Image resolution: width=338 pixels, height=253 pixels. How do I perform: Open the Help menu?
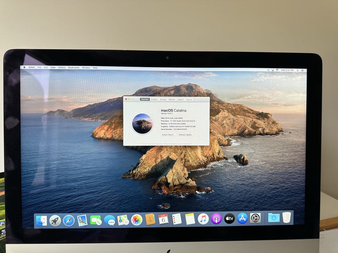pyautogui.click(x=95, y=68)
